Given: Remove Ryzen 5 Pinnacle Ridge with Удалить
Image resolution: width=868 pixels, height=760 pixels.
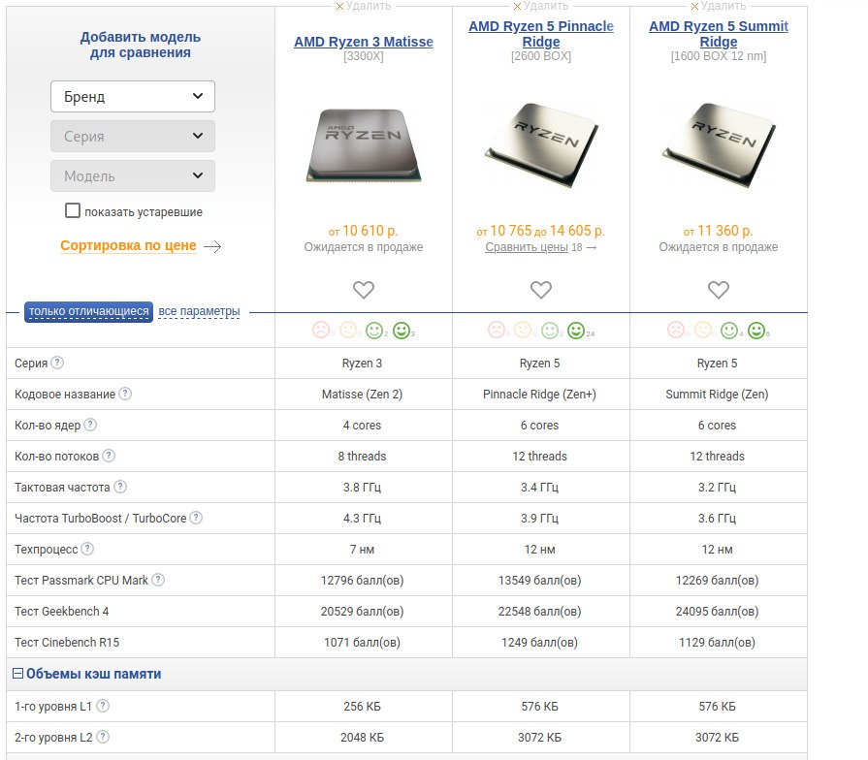Looking at the screenshot, I should coord(541,6).
